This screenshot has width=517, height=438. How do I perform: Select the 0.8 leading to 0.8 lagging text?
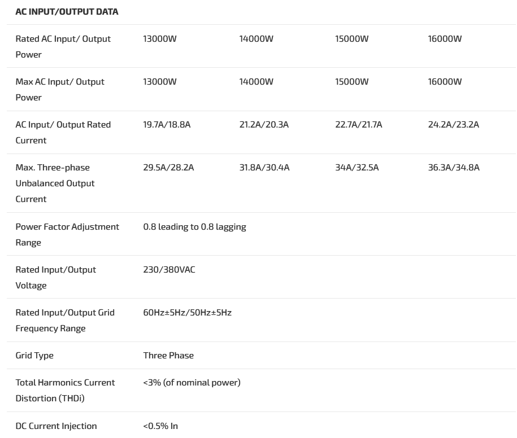coord(194,227)
